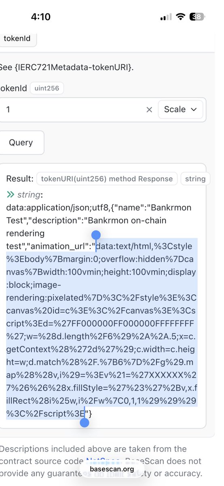
Task: Tap the bottom text selection handle
Action: click(x=84, y=423)
